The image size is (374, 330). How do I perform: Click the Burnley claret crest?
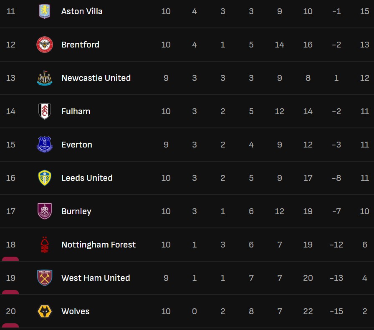tap(44, 211)
